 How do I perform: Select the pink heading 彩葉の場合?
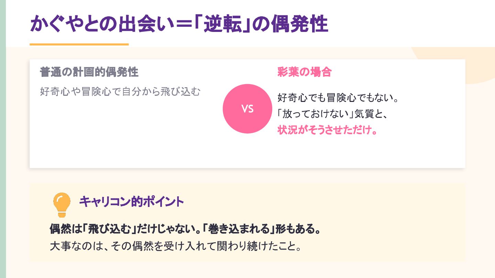pos(304,72)
